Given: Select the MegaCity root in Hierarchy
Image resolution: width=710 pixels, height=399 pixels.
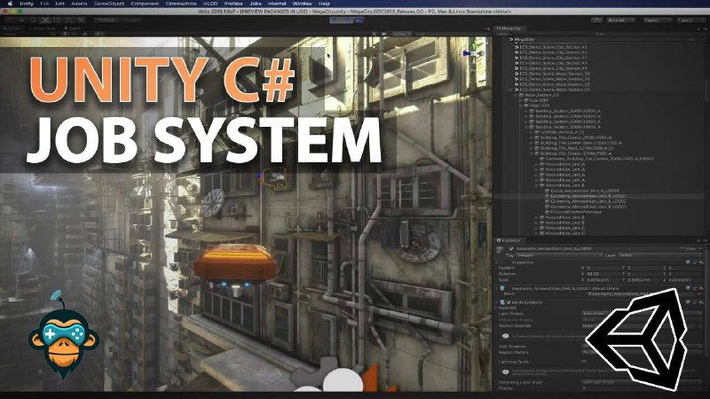Looking at the screenshot, I should point(524,40).
